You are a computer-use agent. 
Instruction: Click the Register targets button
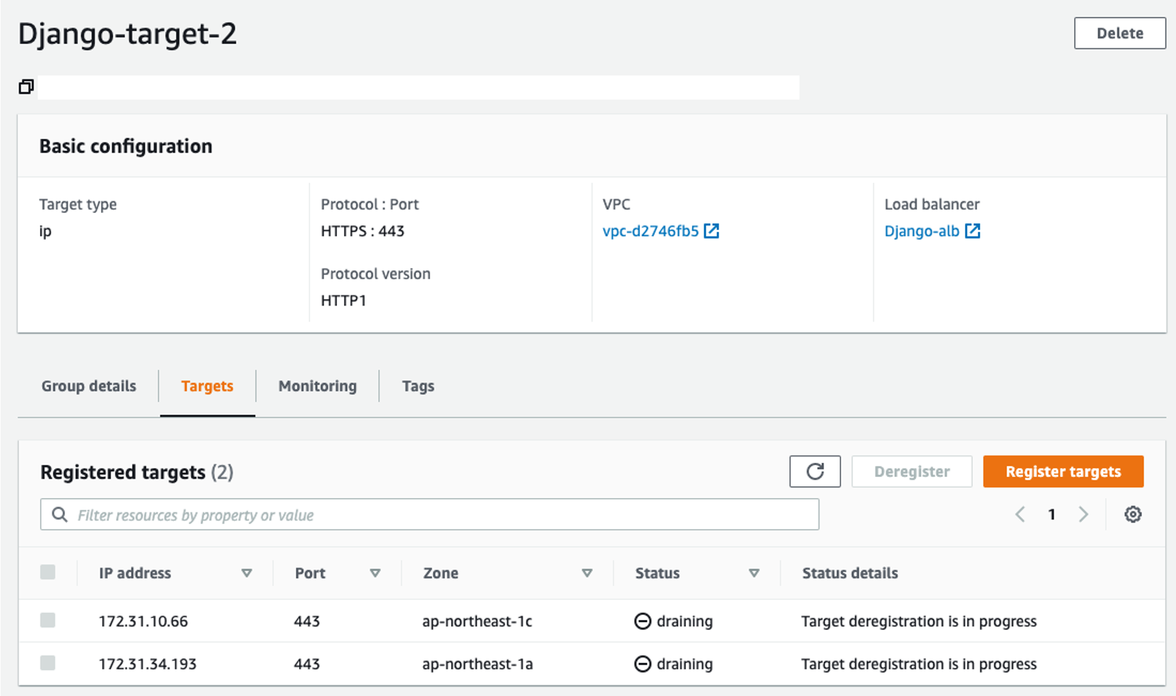[x=1063, y=471]
